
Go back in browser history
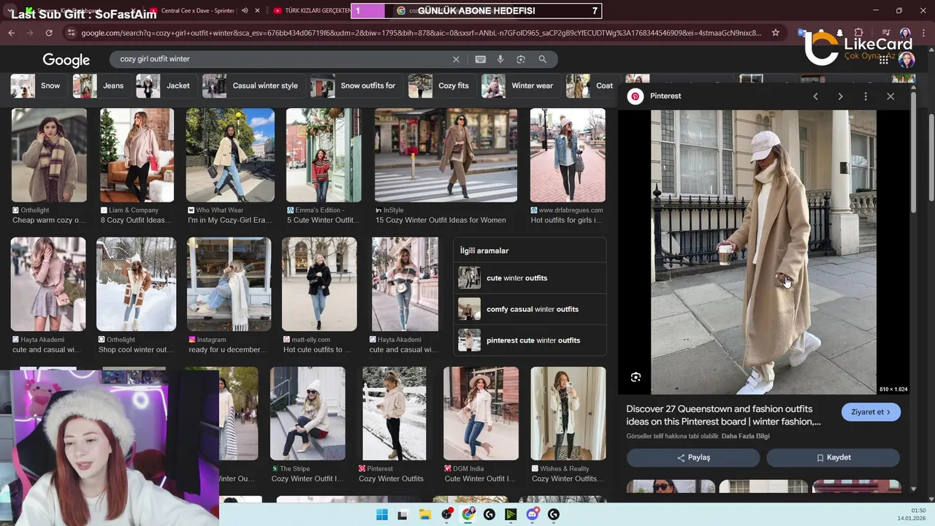click(11, 33)
